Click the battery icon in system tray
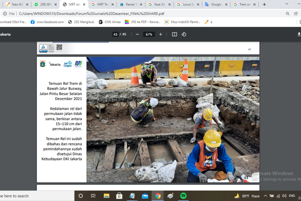This screenshot has width=301, height=201. coord(272,196)
